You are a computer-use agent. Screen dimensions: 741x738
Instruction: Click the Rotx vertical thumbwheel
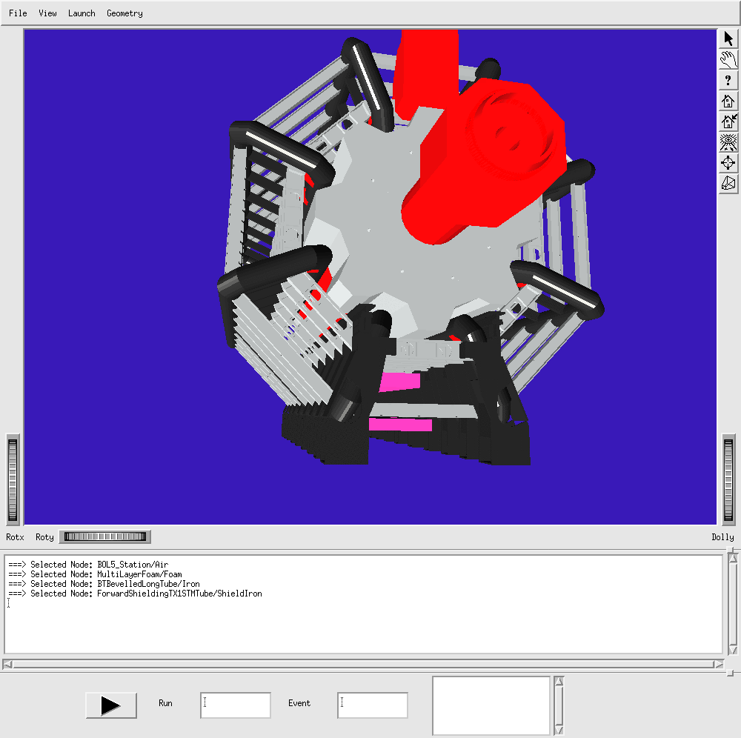13,481
